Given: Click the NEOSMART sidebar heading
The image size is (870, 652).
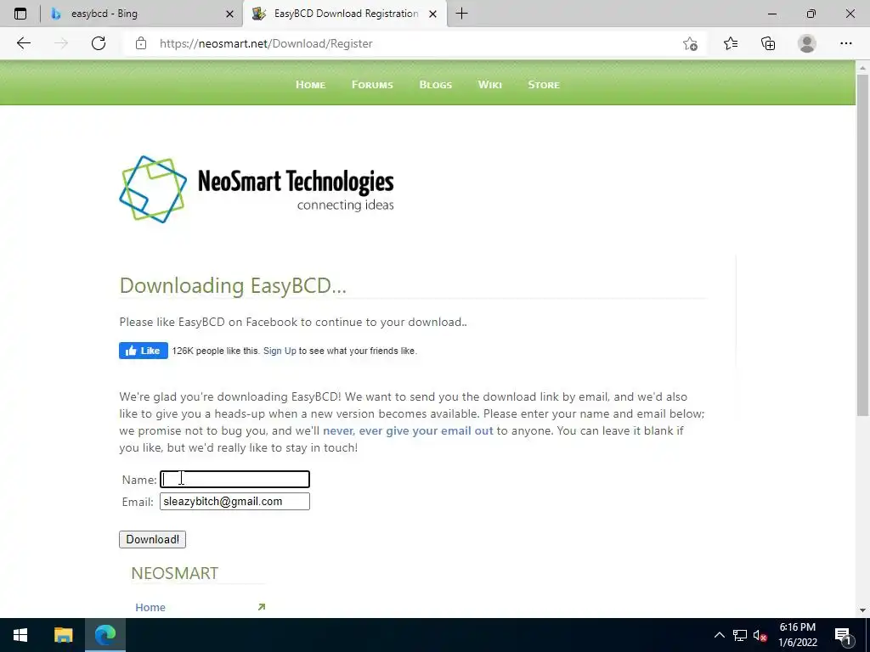Looking at the screenshot, I should (175, 573).
